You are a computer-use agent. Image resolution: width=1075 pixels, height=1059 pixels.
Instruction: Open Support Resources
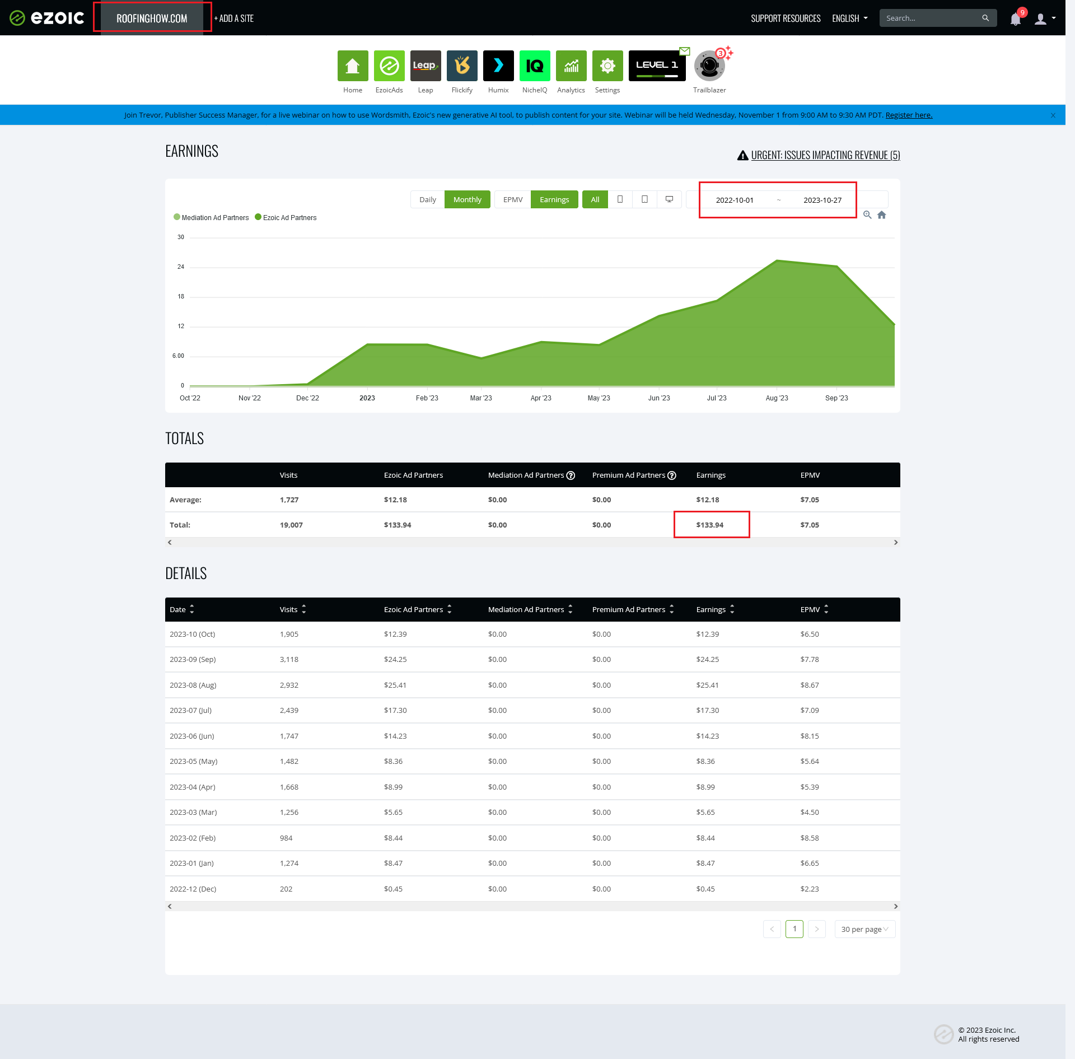click(786, 18)
